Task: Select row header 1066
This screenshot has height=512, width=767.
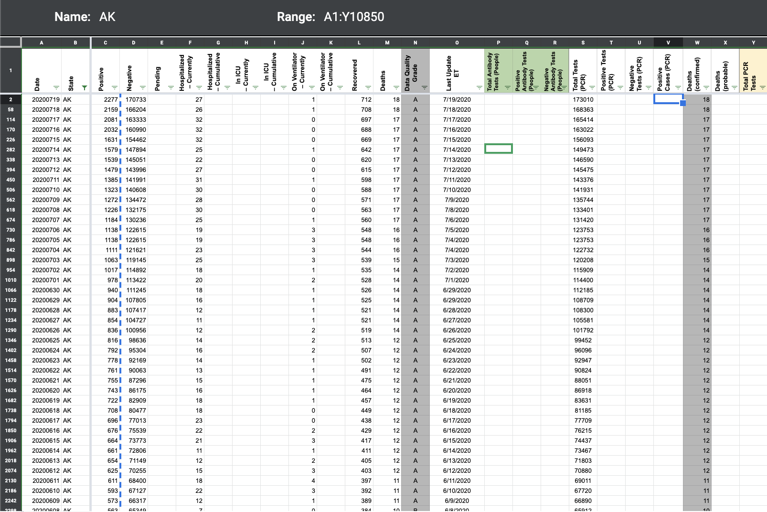Action: click(11, 290)
